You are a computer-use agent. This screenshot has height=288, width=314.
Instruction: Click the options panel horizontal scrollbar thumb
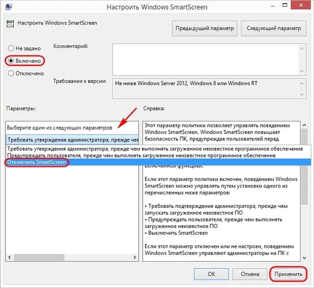39,257
